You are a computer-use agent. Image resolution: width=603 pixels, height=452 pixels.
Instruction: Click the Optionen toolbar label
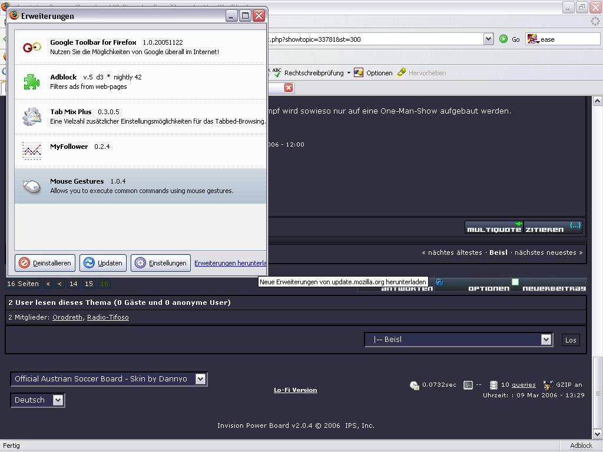(x=379, y=73)
